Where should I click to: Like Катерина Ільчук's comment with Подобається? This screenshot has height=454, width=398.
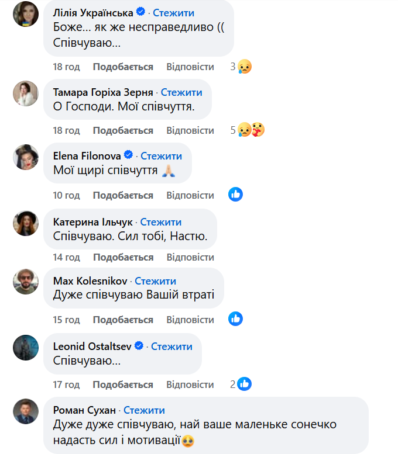click(123, 257)
